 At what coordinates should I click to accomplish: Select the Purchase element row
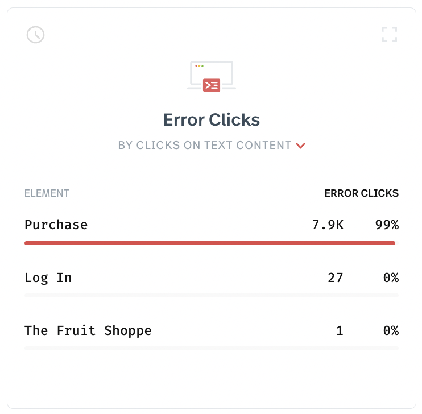(x=212, y=225)
